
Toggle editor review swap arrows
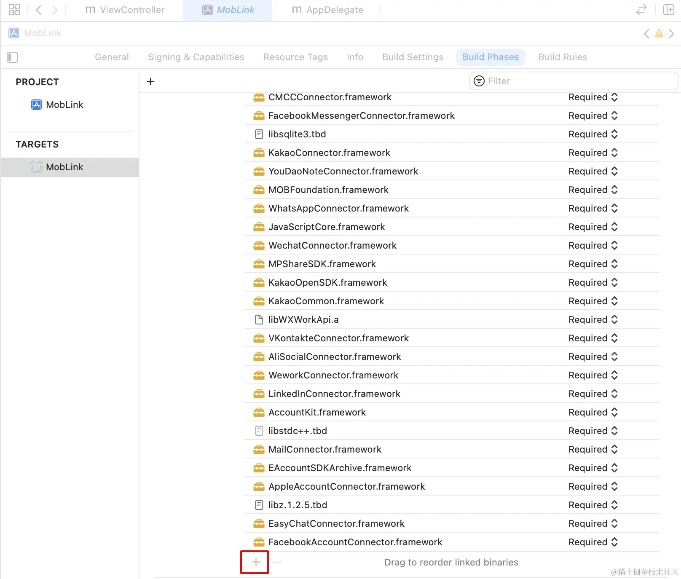(641, 10)
